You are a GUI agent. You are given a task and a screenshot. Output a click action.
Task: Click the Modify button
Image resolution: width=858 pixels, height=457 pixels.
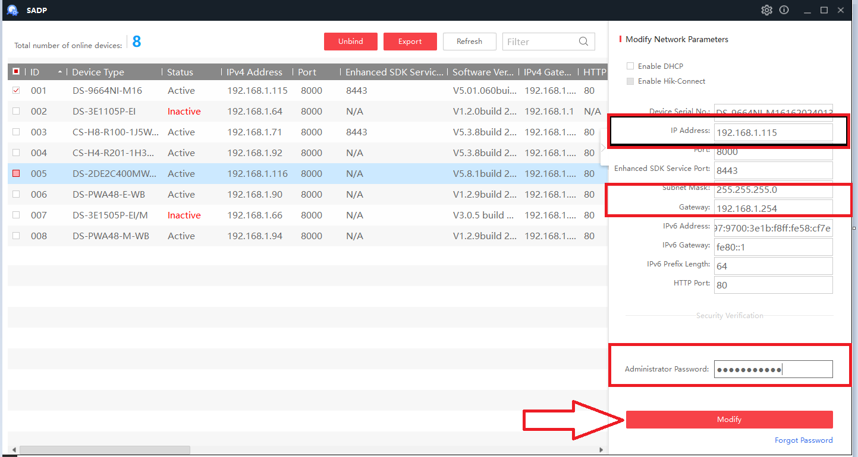click(x=730, y=420)
